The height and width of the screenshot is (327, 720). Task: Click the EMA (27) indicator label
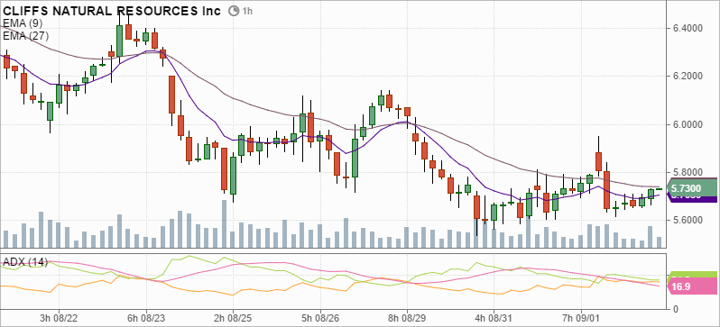click(x=24, y=36)
